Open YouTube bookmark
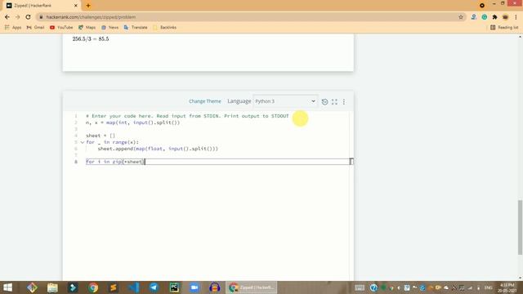This screenshot has height=294, width=523. pyautogui.click(x=61, y=27)
